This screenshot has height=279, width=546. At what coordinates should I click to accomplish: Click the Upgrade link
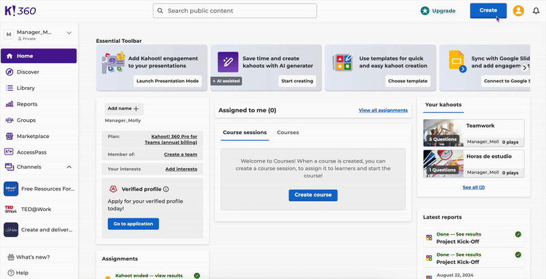(438, 11)
